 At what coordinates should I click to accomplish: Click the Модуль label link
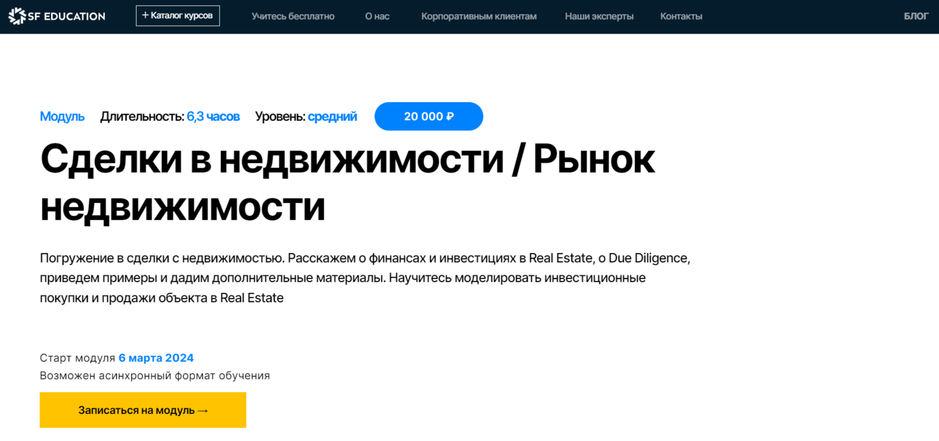pyautogui.click(x=62, y=116)
